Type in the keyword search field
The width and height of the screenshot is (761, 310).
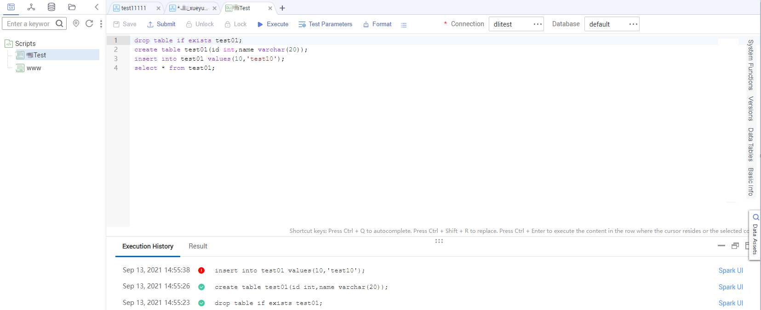coord(29,24)
